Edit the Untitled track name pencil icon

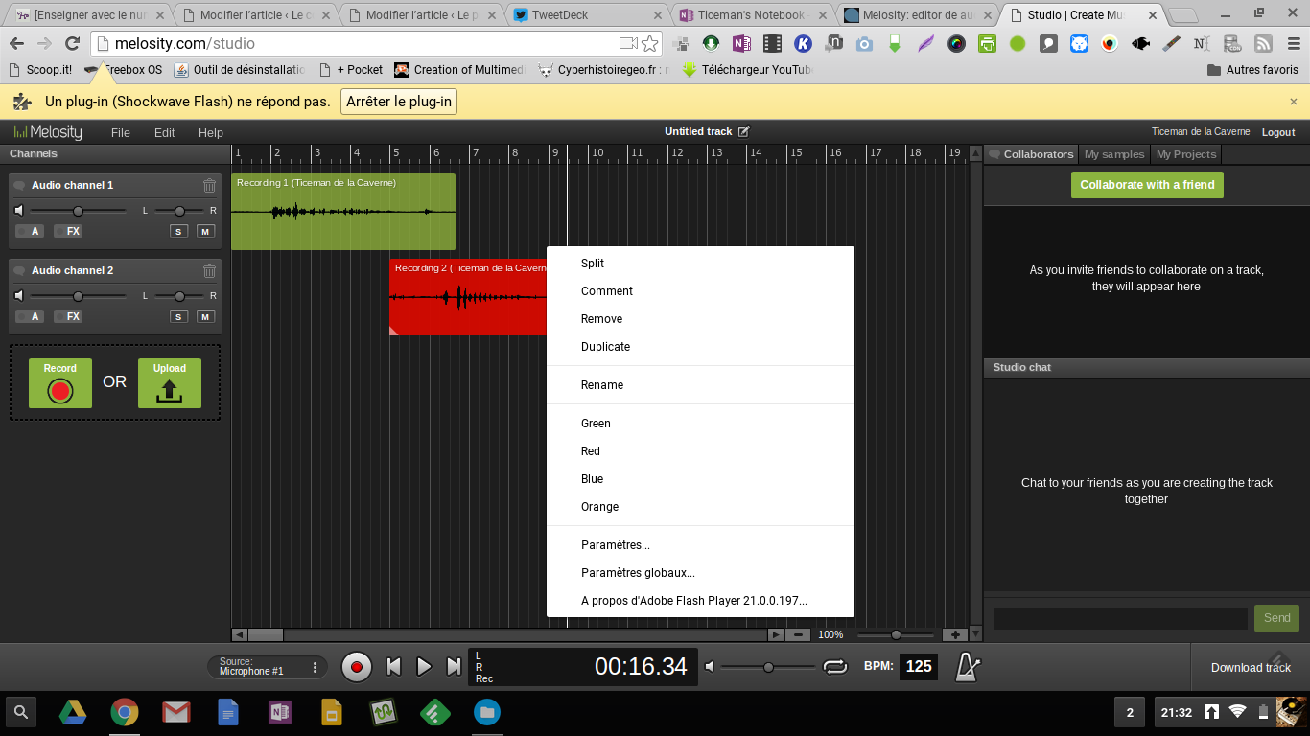click(x=743, y=131)
